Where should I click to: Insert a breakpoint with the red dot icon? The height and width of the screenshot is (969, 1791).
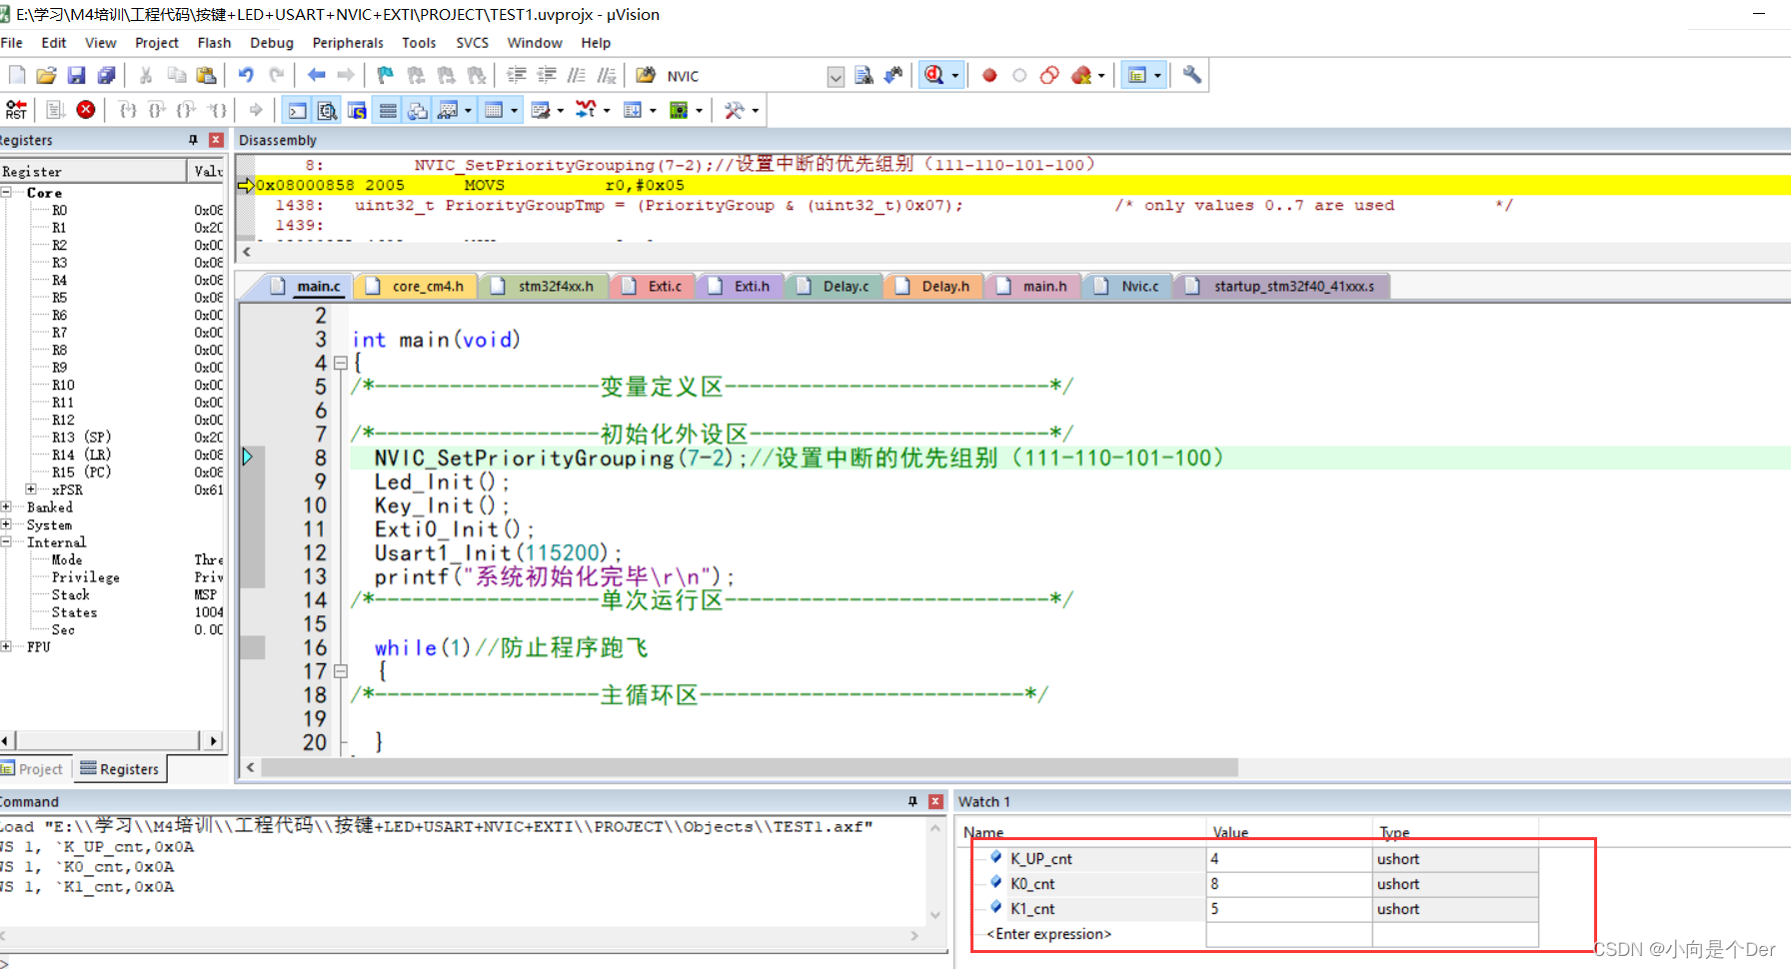989,75
